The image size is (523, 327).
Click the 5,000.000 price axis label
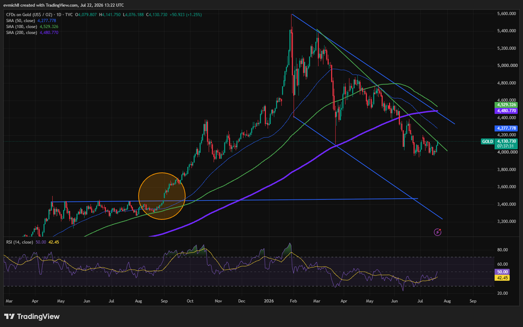[x=506, y=66]
